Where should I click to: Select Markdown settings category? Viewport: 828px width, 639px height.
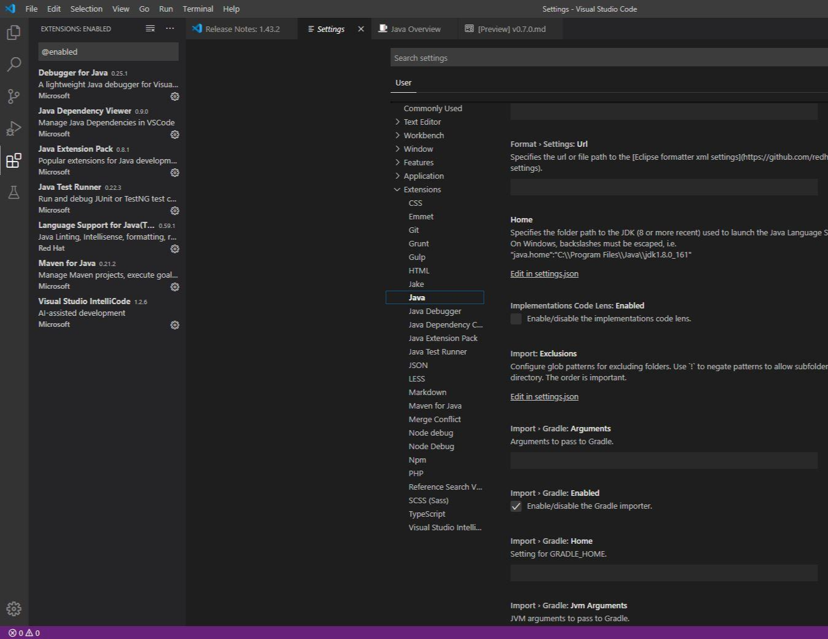coord(427,392)
